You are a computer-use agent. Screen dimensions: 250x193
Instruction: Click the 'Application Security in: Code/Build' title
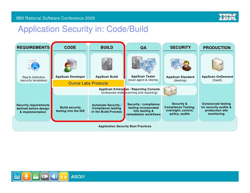coord(83,29)
